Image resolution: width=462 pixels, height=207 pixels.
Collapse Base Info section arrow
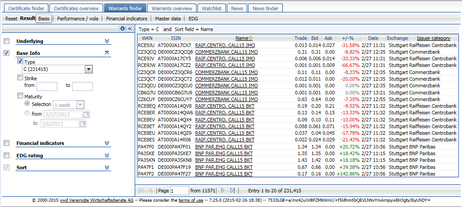point(107,53)
